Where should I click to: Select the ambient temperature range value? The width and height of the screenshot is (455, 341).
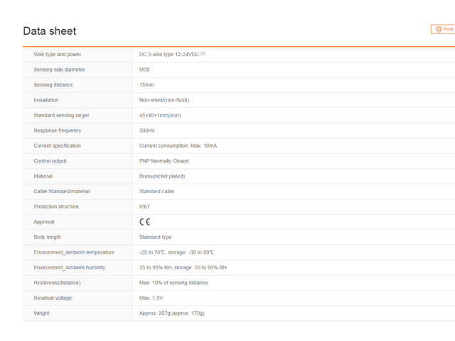point(177,252)
